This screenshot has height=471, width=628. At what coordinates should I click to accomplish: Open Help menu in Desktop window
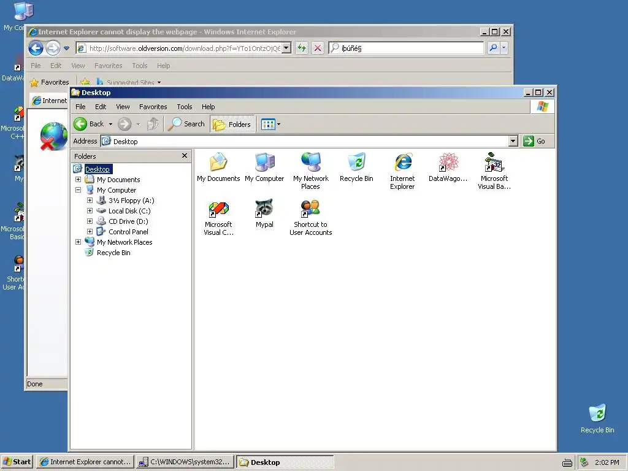(209, 107)
